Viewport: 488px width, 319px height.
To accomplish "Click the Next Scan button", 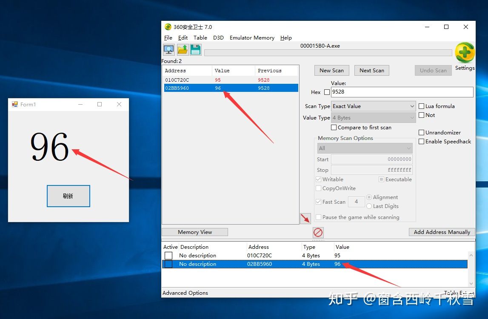I will pyautogui.click(x=371, y=70).
